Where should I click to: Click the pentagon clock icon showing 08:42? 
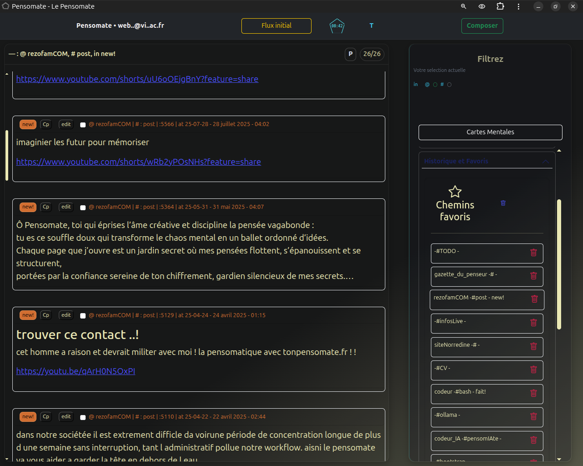point(337,26)
